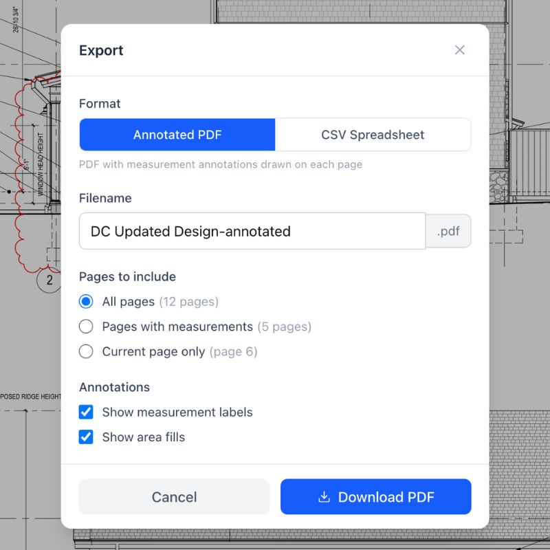Switch format to CSV Spreadsheet
Image resolution: width=550 pixels, height=550 pixels.
tap(373, 135)
